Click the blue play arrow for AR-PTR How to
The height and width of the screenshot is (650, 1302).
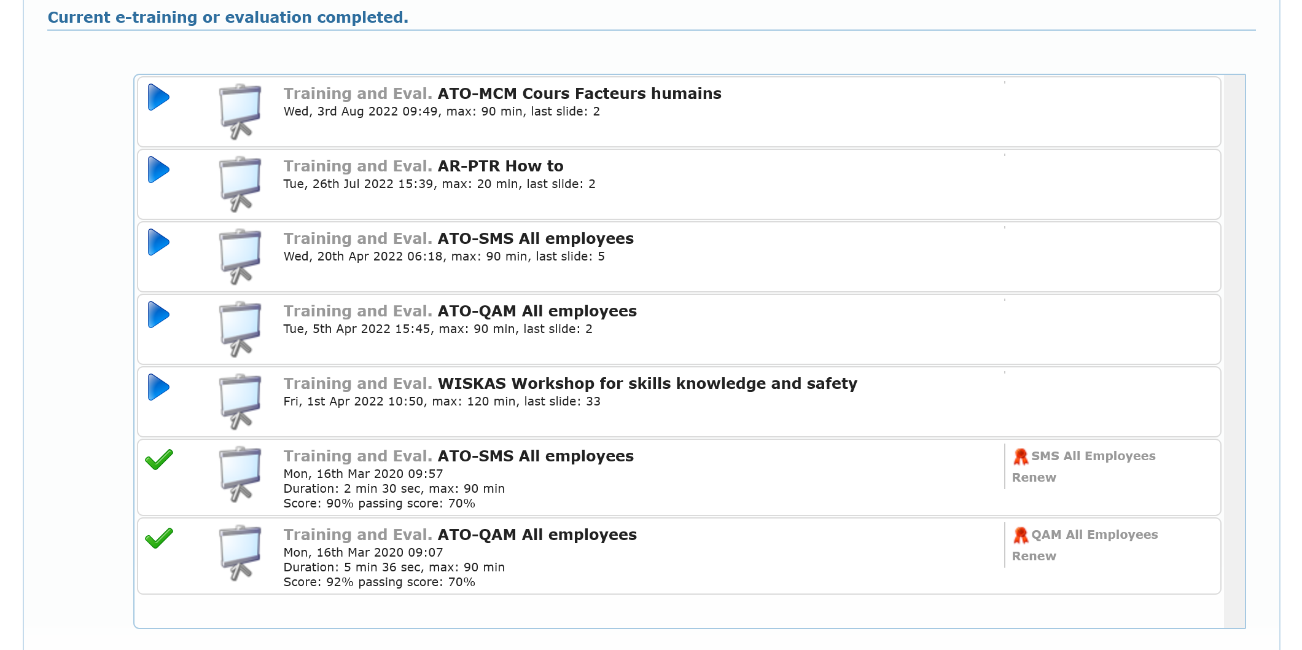(158, 170)
